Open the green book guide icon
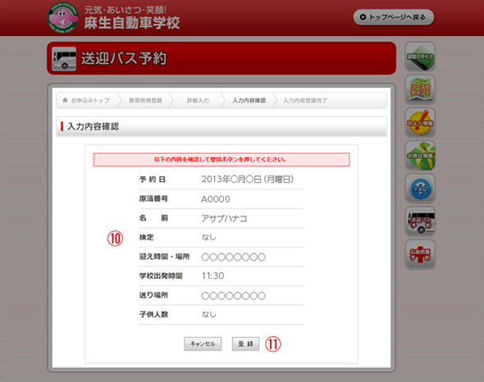Screen dimensions: 484x382 pyautogui.click(x=420, y=57)
